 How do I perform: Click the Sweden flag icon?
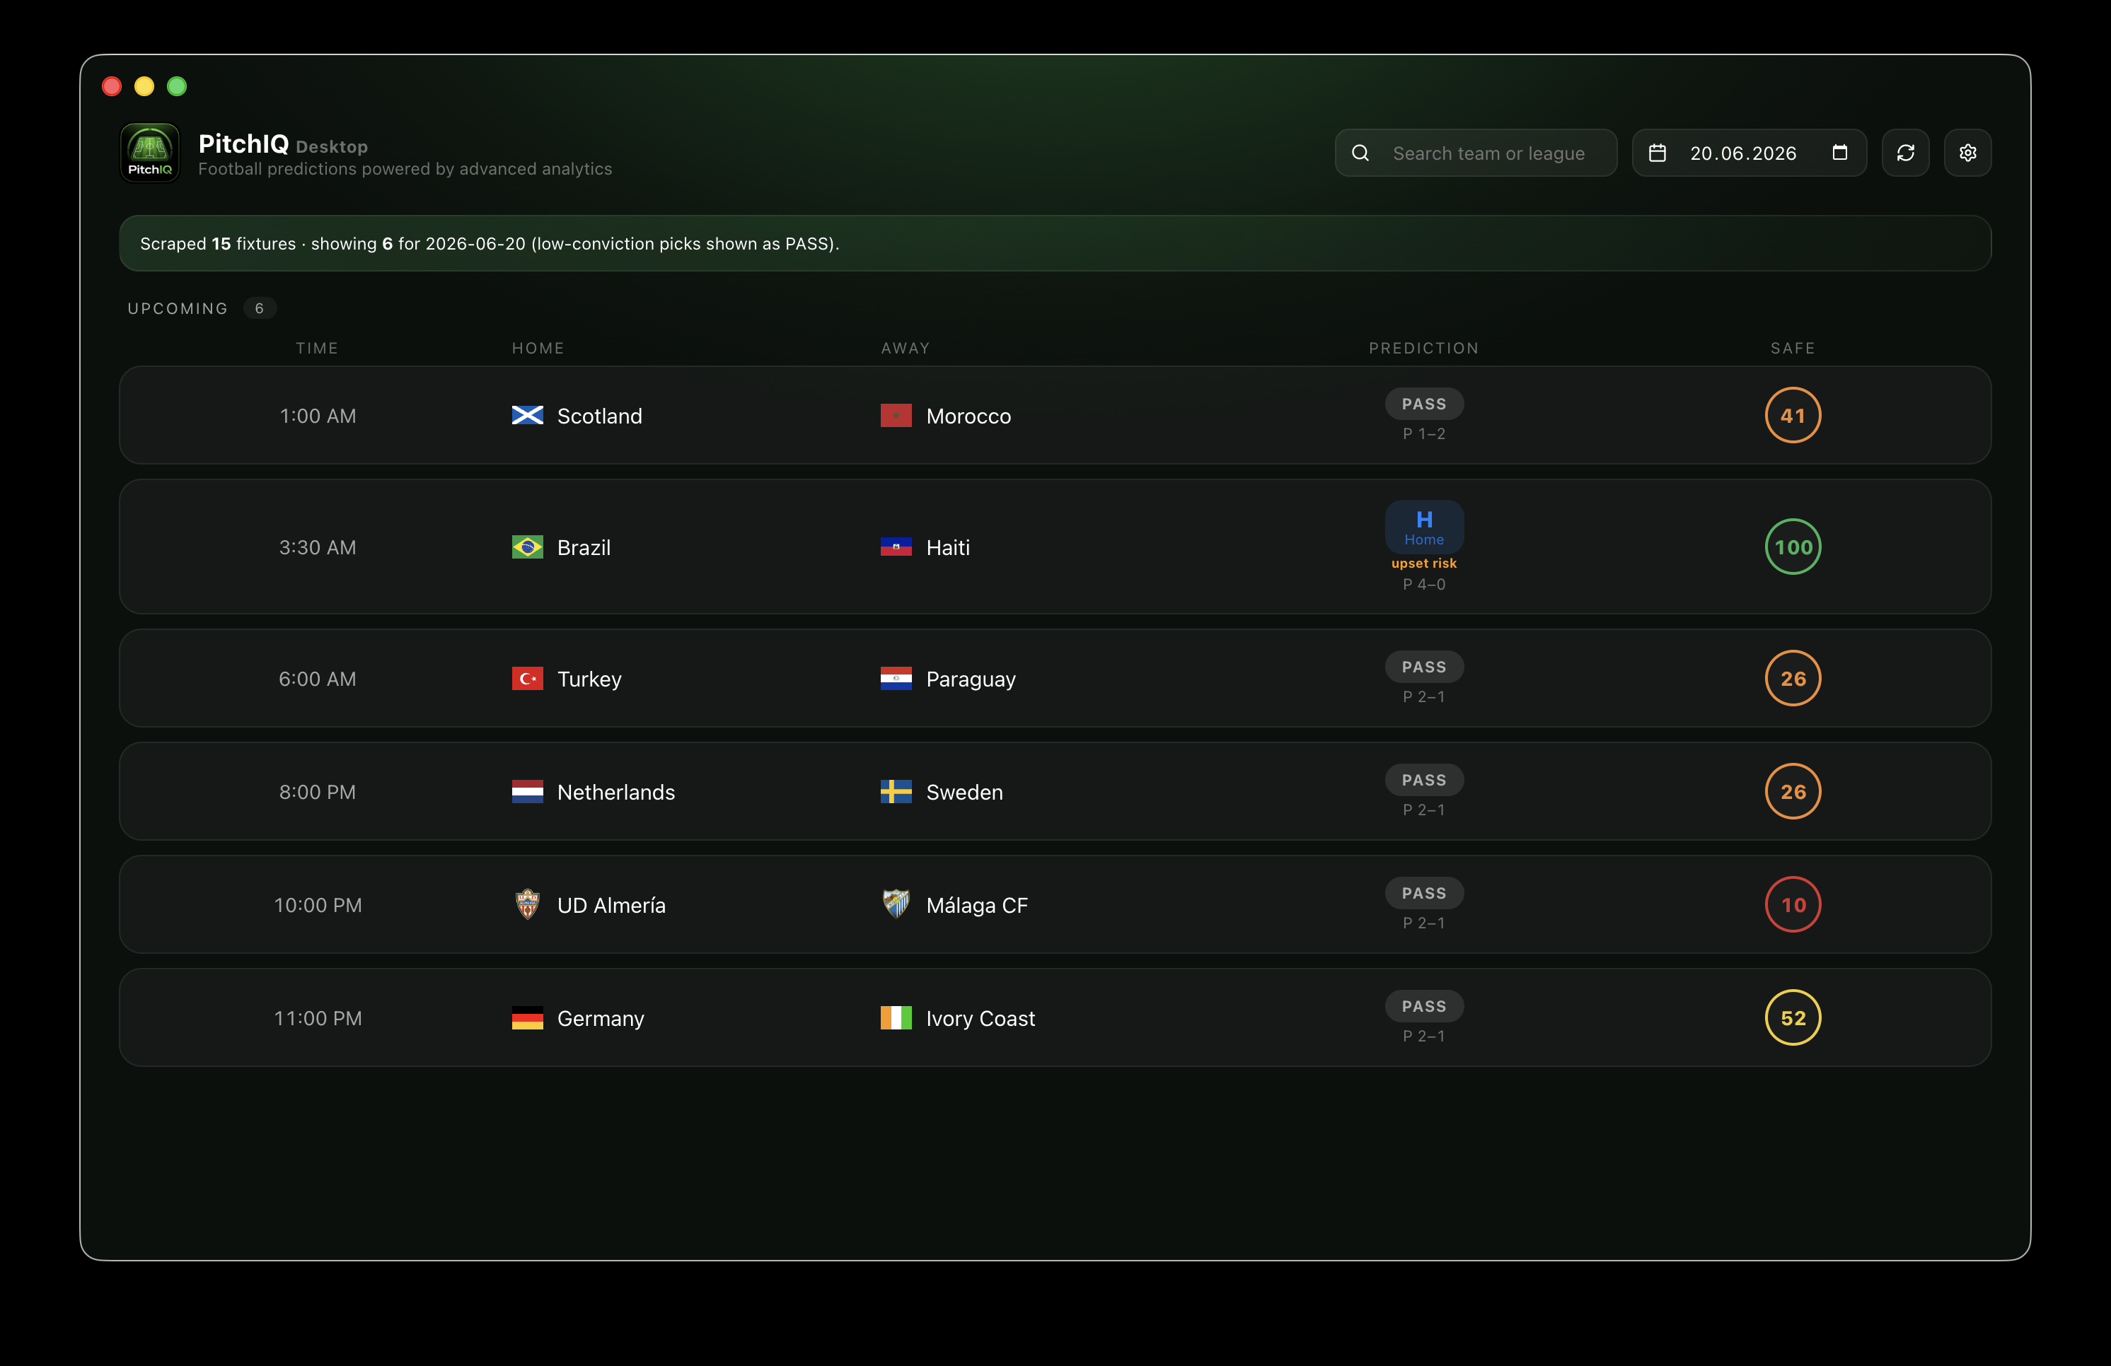pyautogui.click(x=896, y=792)
